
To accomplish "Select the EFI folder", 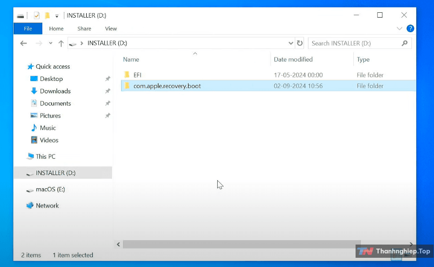I will (x=137, y=75).
